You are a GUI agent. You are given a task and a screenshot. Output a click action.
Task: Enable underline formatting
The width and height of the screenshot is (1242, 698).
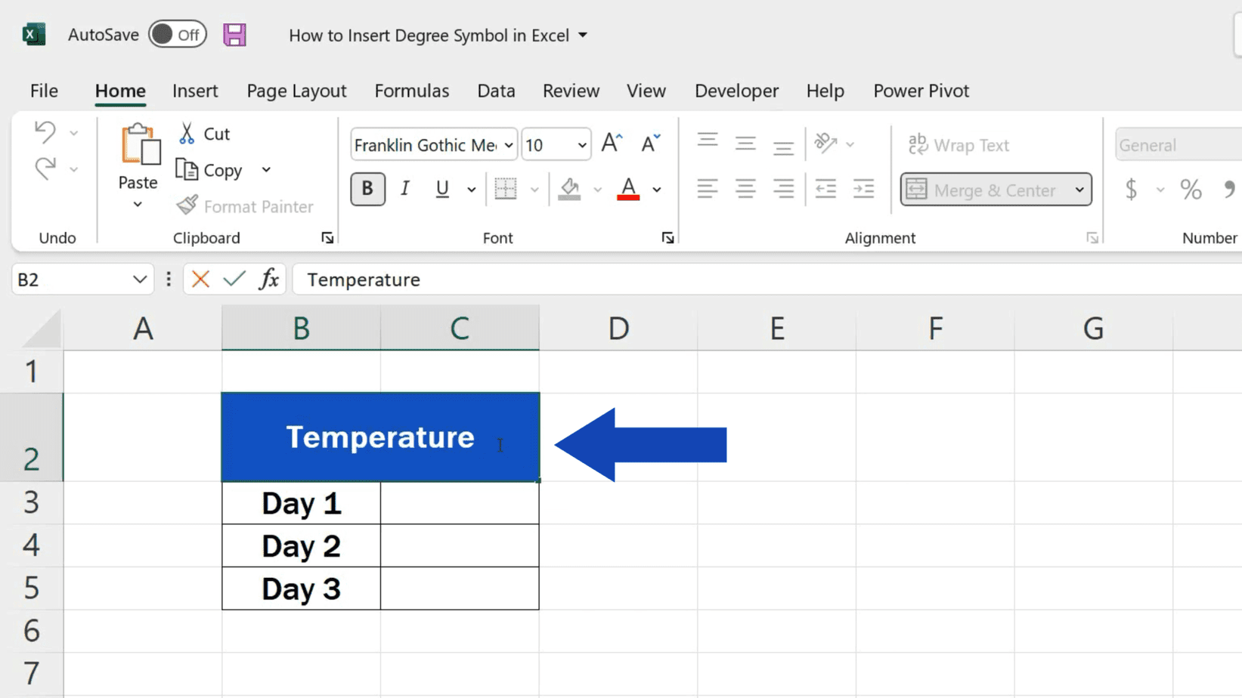(441, 189)
